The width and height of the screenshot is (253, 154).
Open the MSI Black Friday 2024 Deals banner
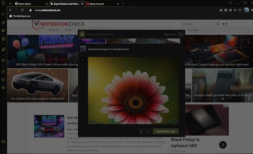pyautogui.click(x=43, y=51)
